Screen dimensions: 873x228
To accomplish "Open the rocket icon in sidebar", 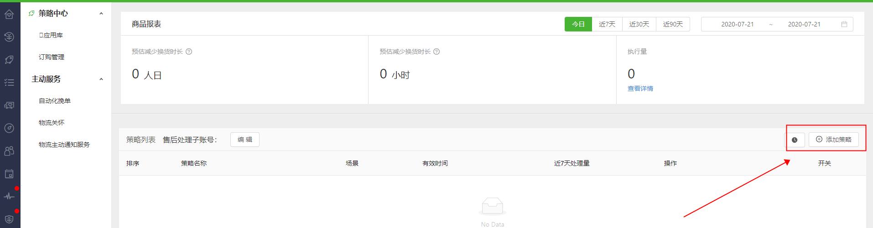I will [9, 60].
